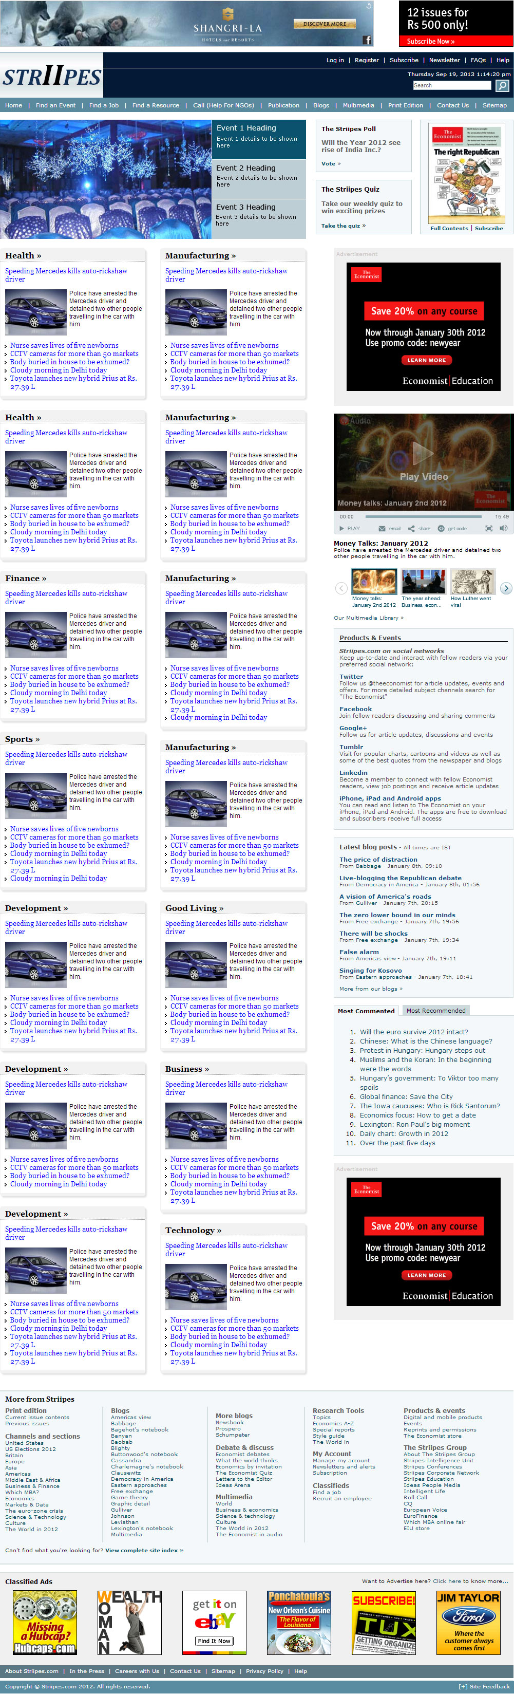Focus the Search text field
The image size is (514, 1694).
452,85
